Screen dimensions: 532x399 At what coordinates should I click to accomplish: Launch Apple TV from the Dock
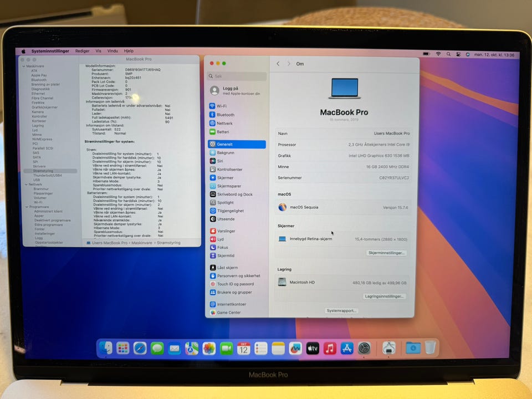click(x=313, y=348)
